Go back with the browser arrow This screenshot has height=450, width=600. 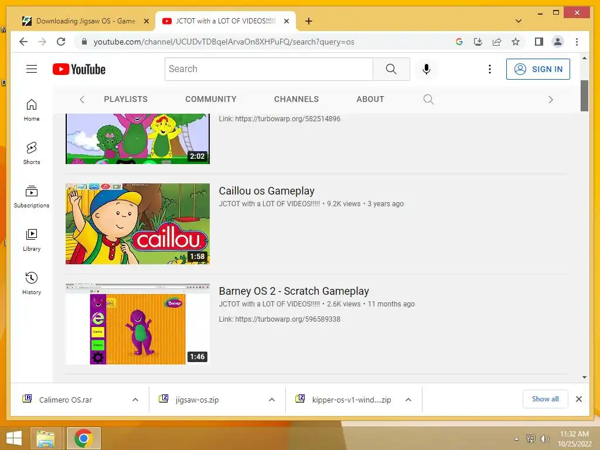click(x=23, y=42)
